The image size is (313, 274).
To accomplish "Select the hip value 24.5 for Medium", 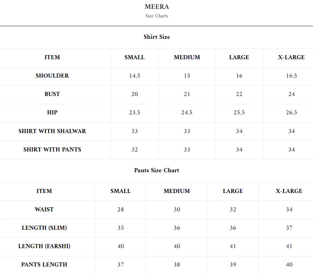I will pos(187,112).
